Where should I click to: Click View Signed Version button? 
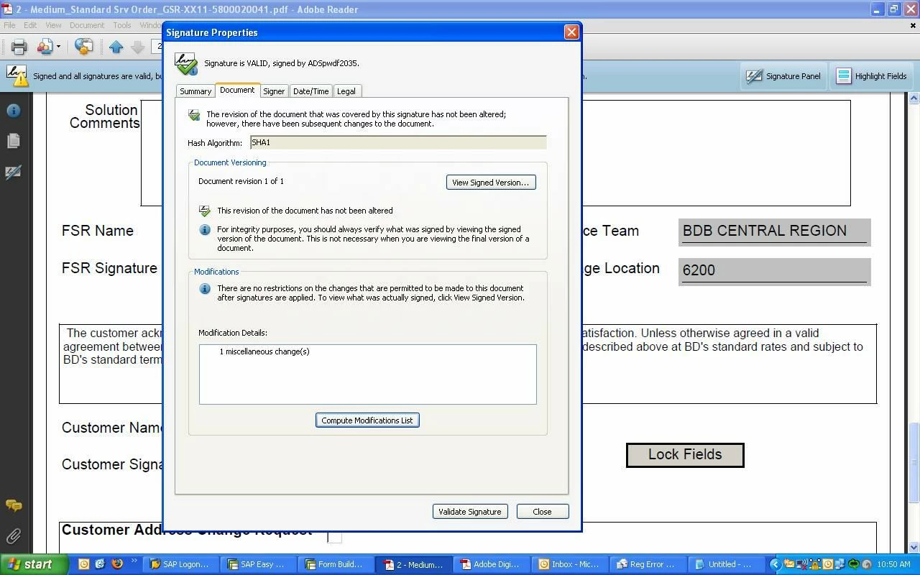pyautogui.click(x=491, y=183)
